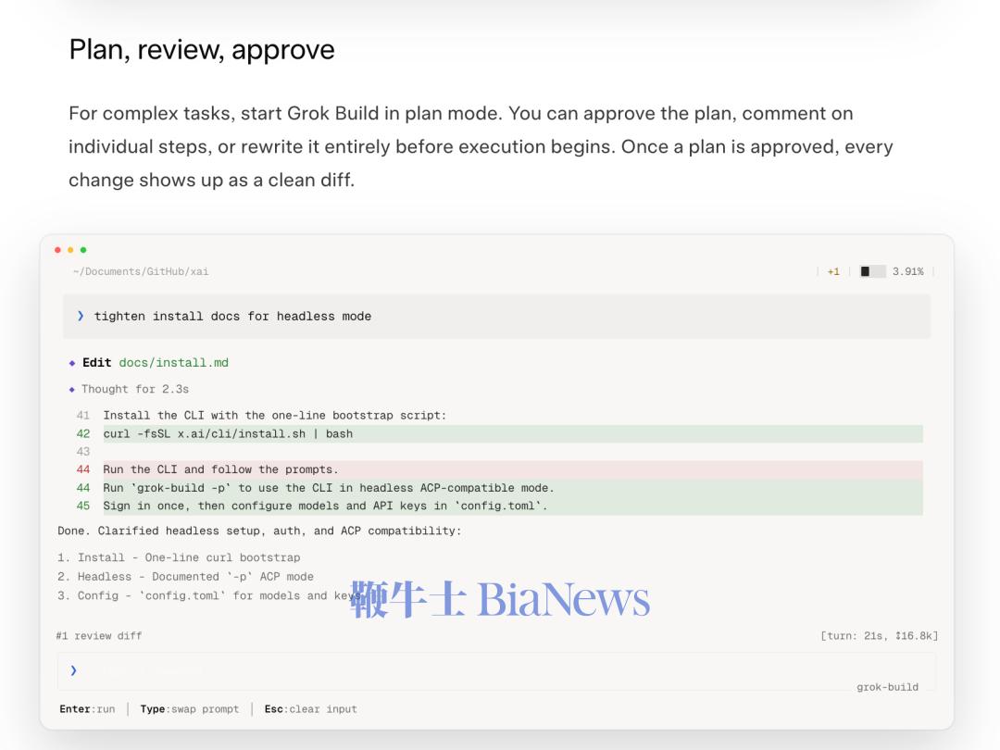Click the green maximize dot of terminal
The height and width of the screenshot is (750, 1000).
coord(83,250)
